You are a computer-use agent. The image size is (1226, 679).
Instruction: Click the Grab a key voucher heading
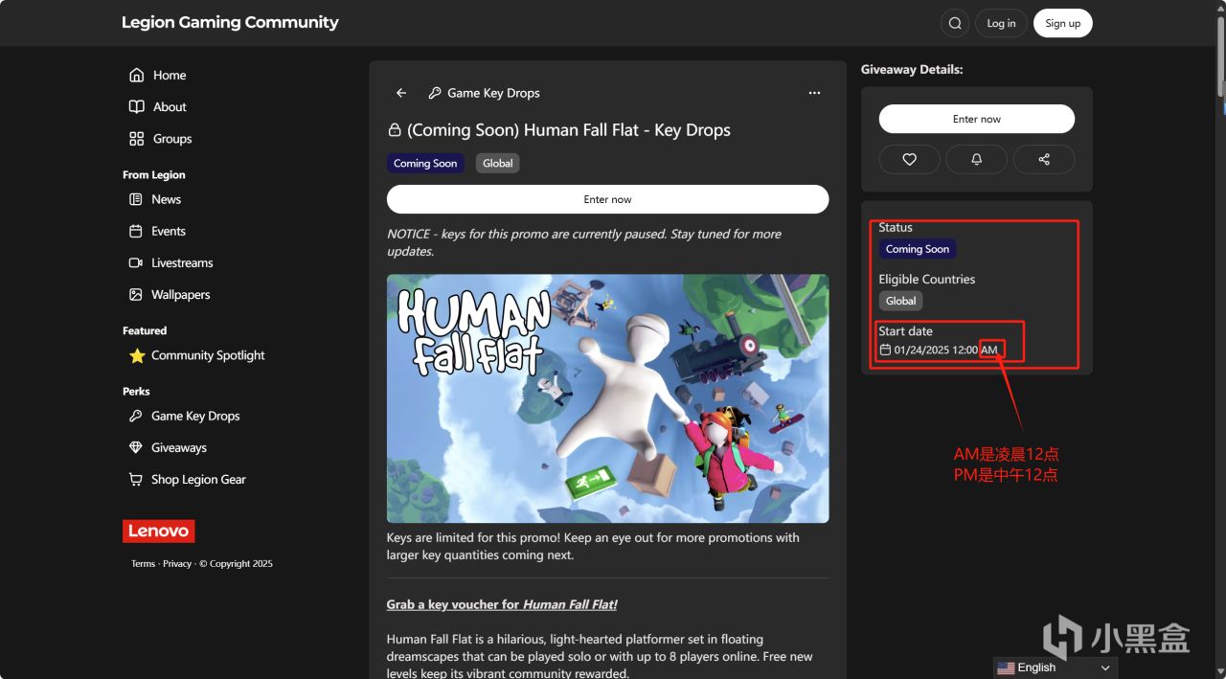click(x=502, y=604)
